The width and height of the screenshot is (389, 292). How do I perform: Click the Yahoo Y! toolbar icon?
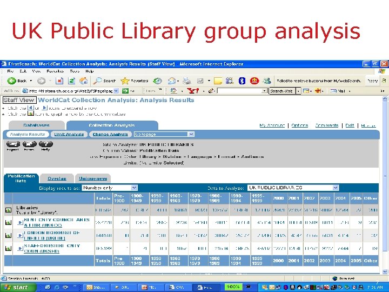click(193, 91)
